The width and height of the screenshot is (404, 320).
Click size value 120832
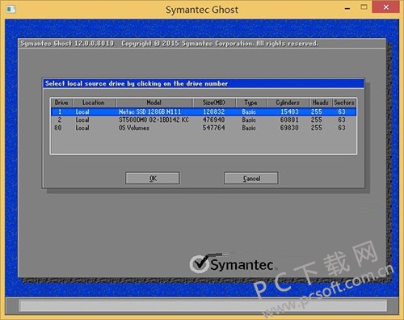[x=214, y=112]
